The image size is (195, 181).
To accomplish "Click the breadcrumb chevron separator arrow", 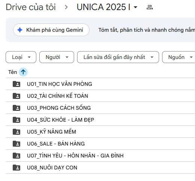I will click(66, 7).
